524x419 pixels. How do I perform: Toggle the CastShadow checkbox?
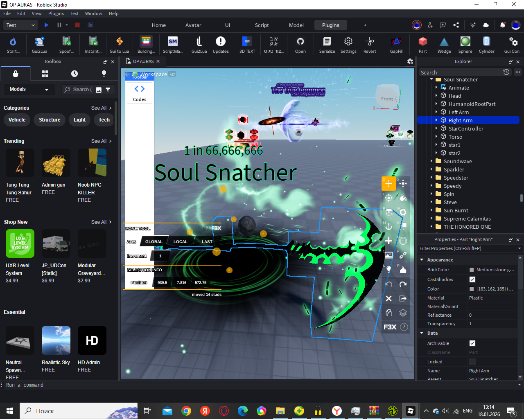click(x=472, y=279)
